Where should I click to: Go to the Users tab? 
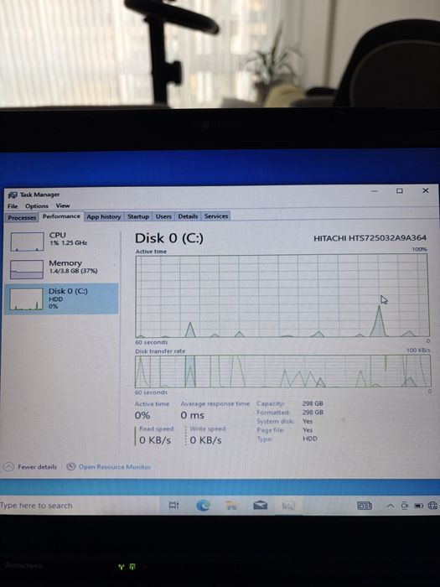(x=163, y=216)
